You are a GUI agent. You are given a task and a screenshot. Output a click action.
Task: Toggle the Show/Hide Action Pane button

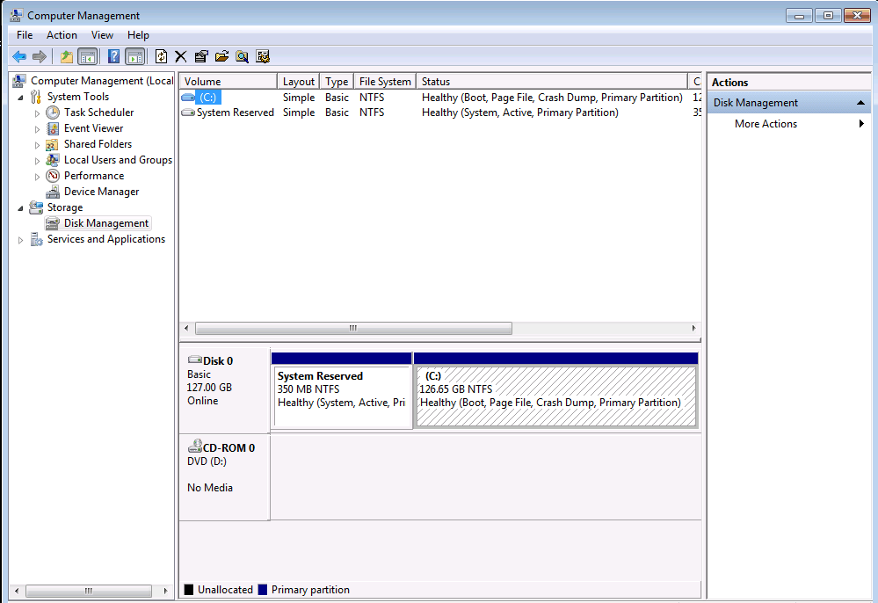point(135,56)
